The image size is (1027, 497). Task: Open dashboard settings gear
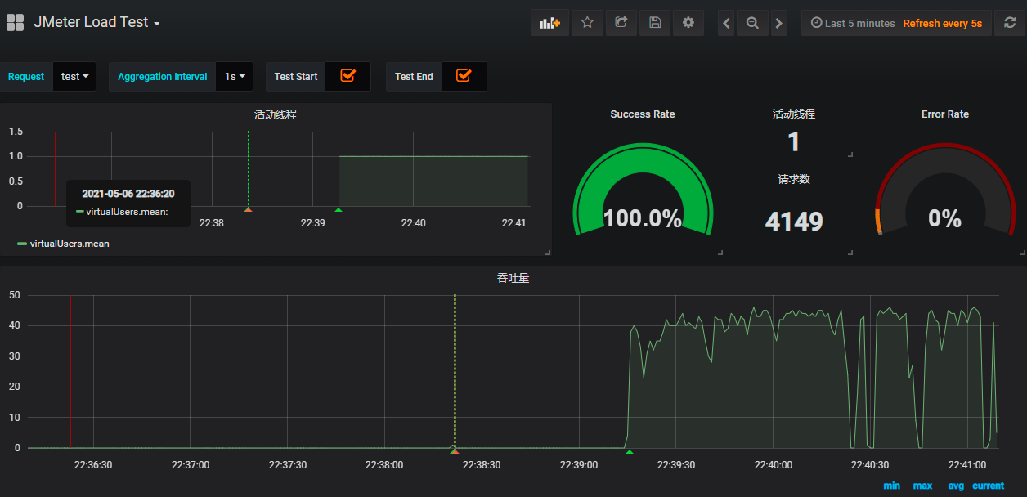point(688,23)
